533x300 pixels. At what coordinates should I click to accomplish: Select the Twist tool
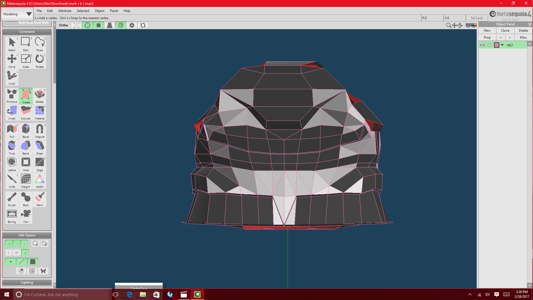click(12, 147)
